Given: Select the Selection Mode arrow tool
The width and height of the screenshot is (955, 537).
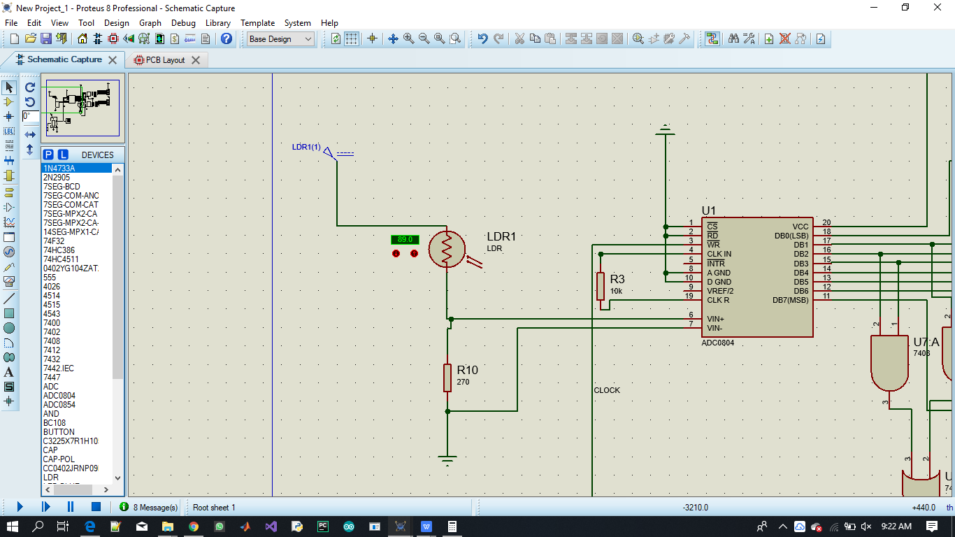Looking at the screenshot, I should [x=9, y=87].
